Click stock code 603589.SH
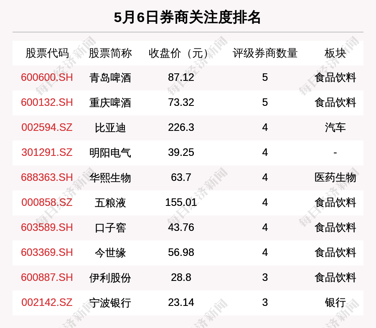The height and width of the screenshot is (328, 376). [47, 227]
